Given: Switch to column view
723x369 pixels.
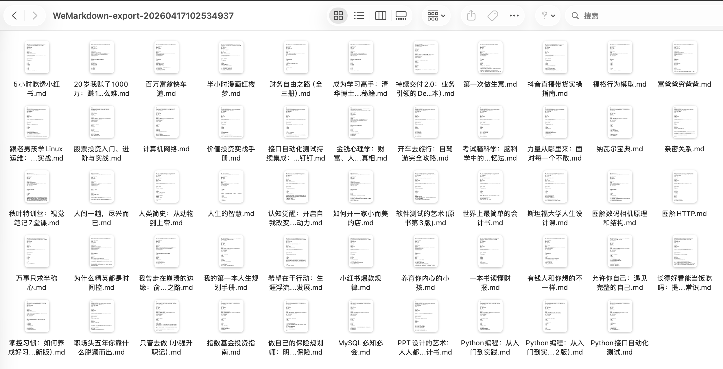Looking at the screenshot, I should tap(380, 16).
